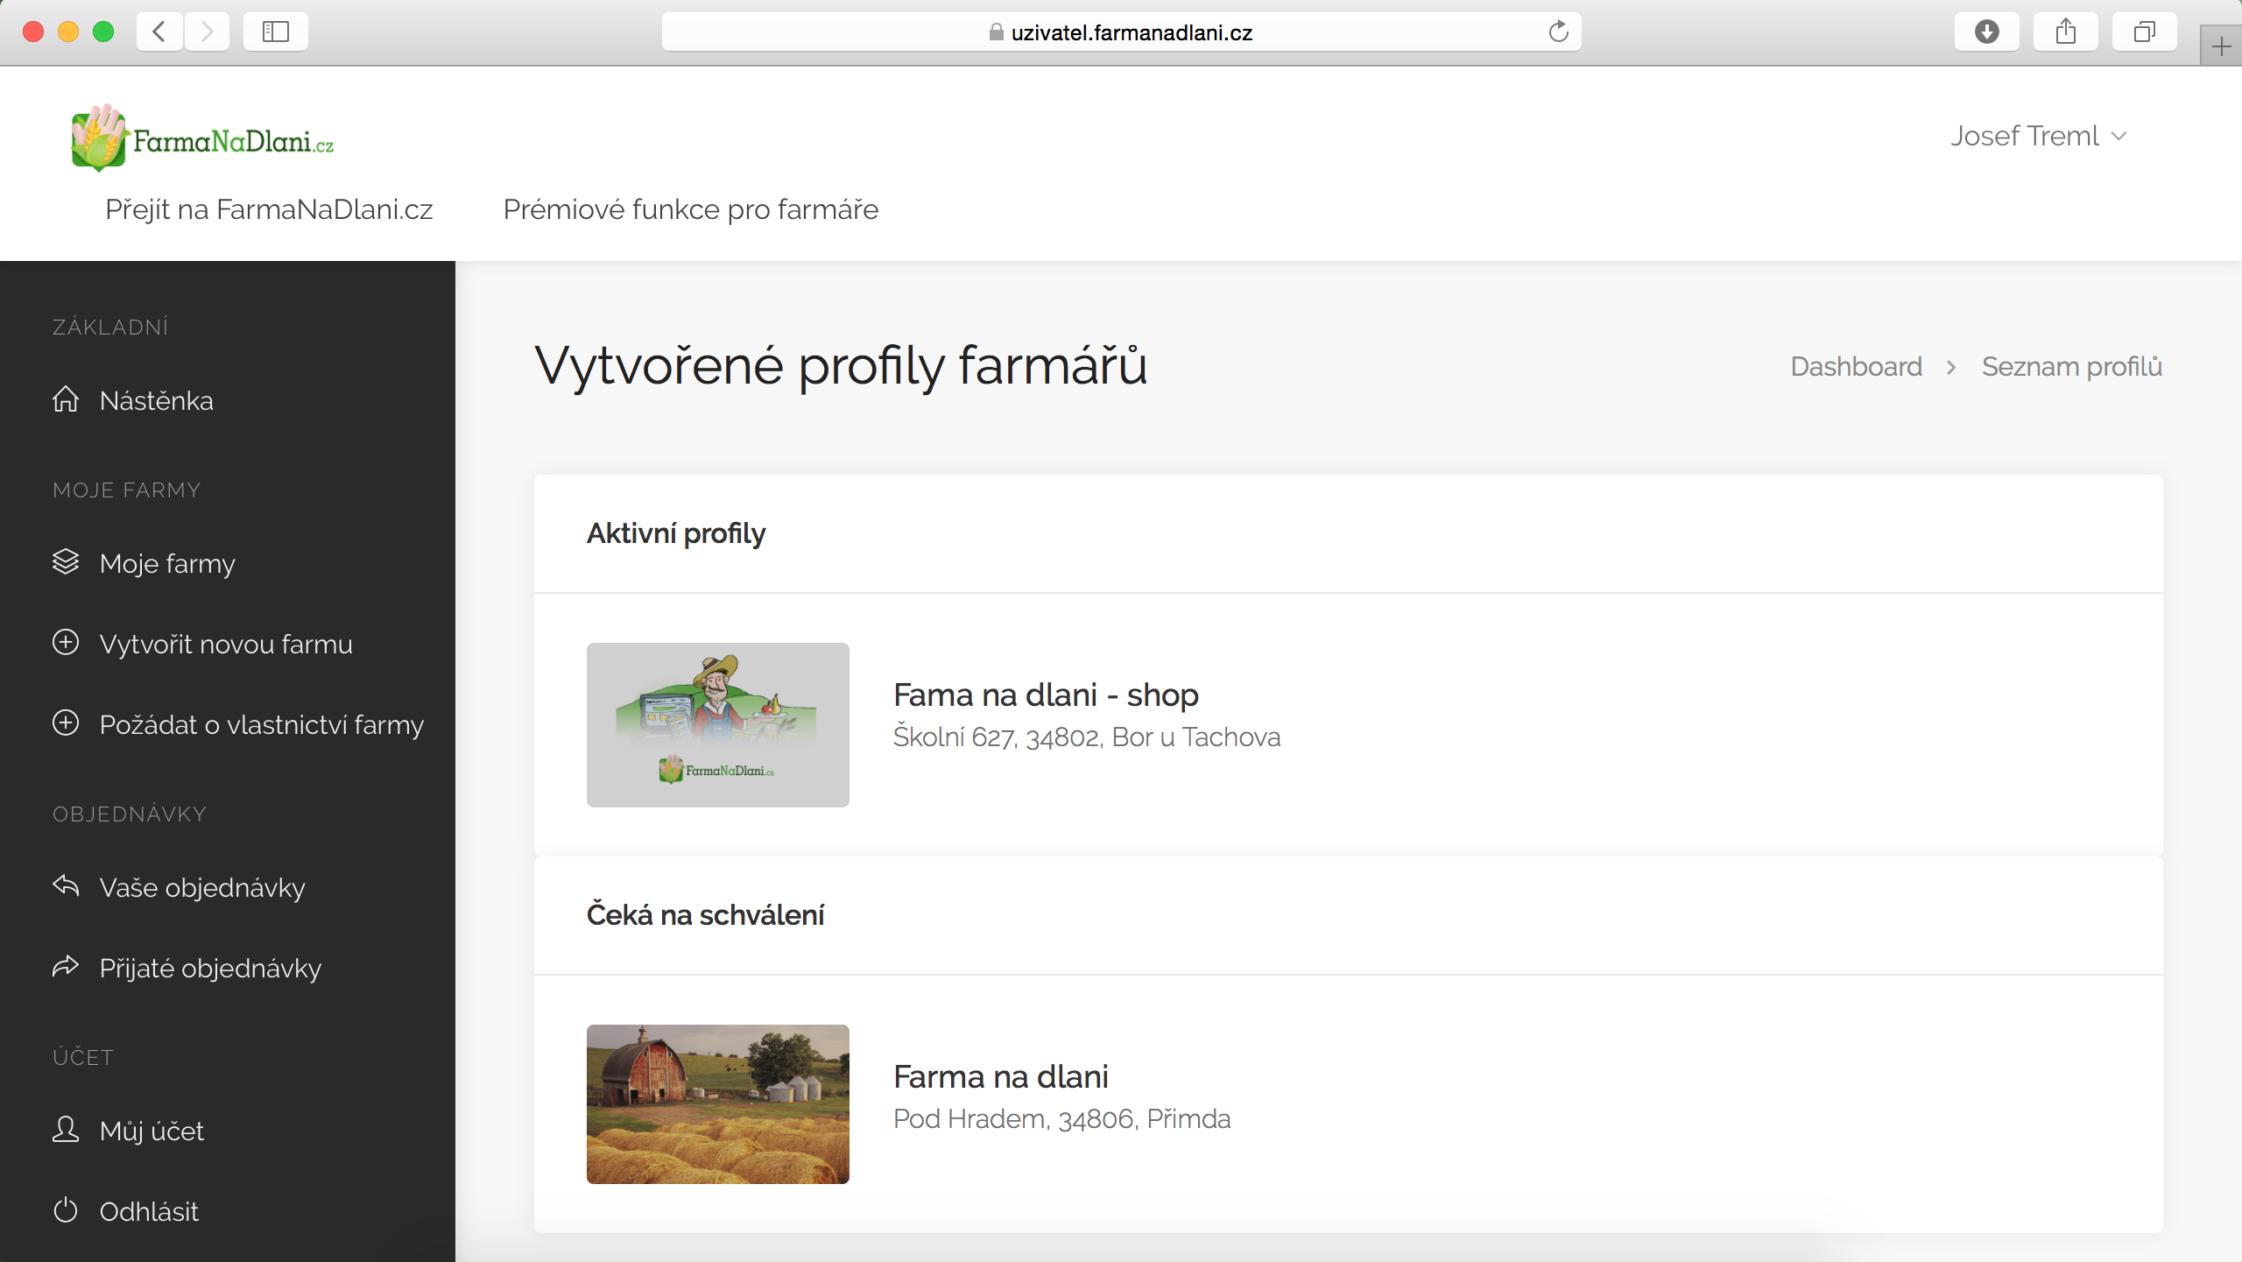Click the user icon beside Můj účet

(66, 1129)
